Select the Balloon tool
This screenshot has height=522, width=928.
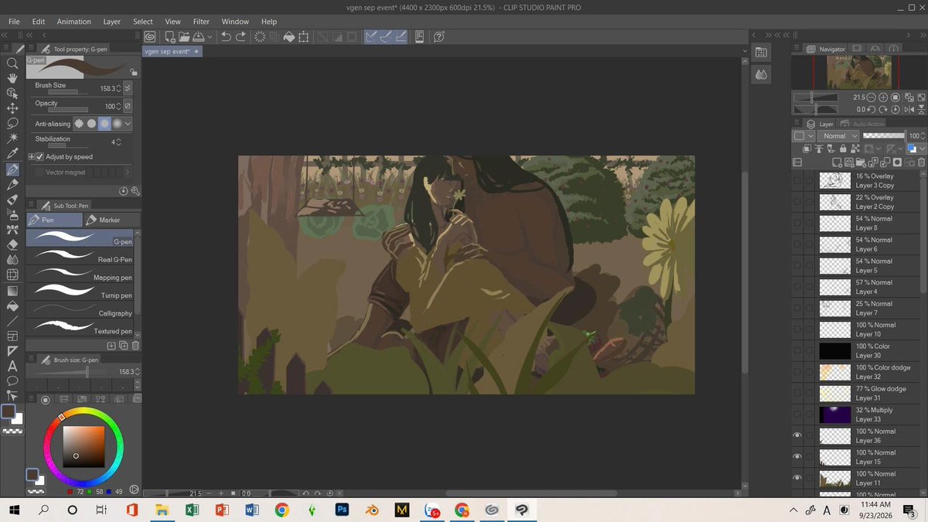click(x=12, y=380)
